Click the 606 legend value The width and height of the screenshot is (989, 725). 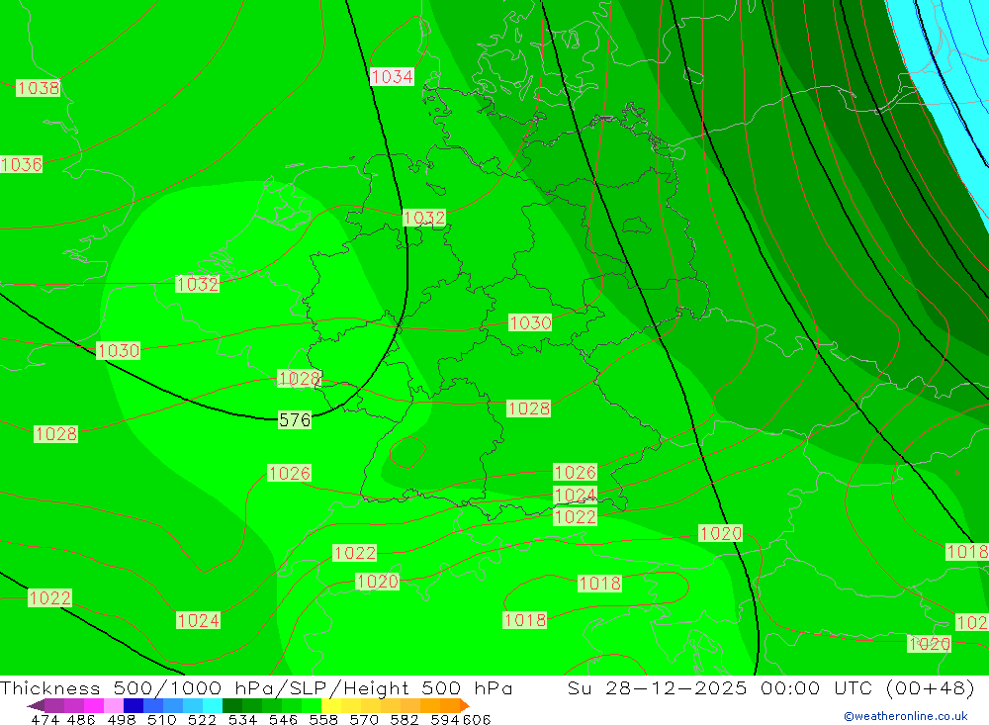[477, 720]
